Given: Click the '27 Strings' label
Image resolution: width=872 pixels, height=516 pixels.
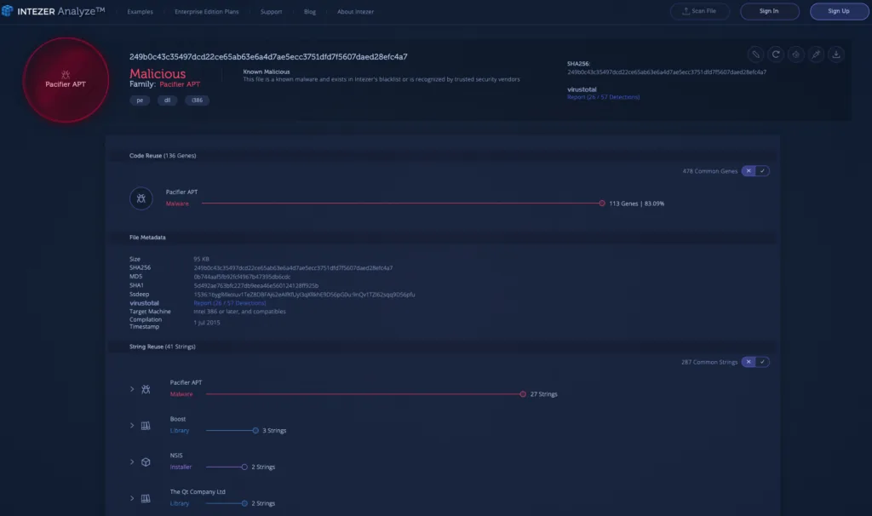Looking at the screenshot, I should click(543, 394).
